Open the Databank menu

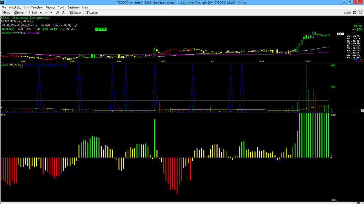tap(73, 7)
